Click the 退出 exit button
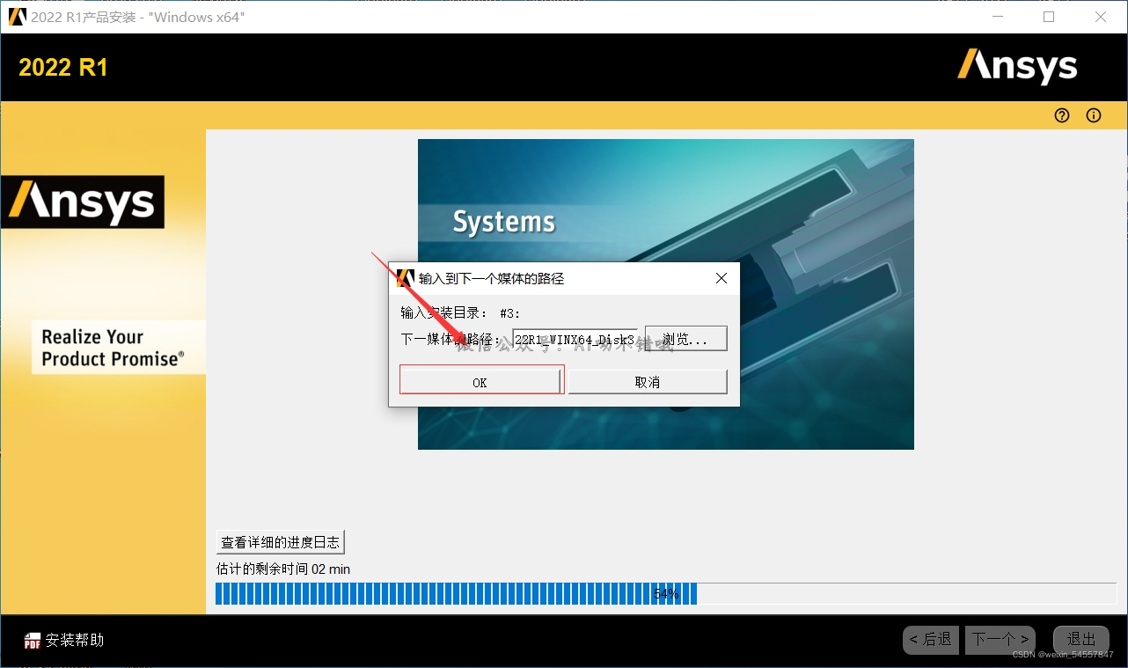The width and height of the screenshot is (1128, 668). click(1081, 640)
